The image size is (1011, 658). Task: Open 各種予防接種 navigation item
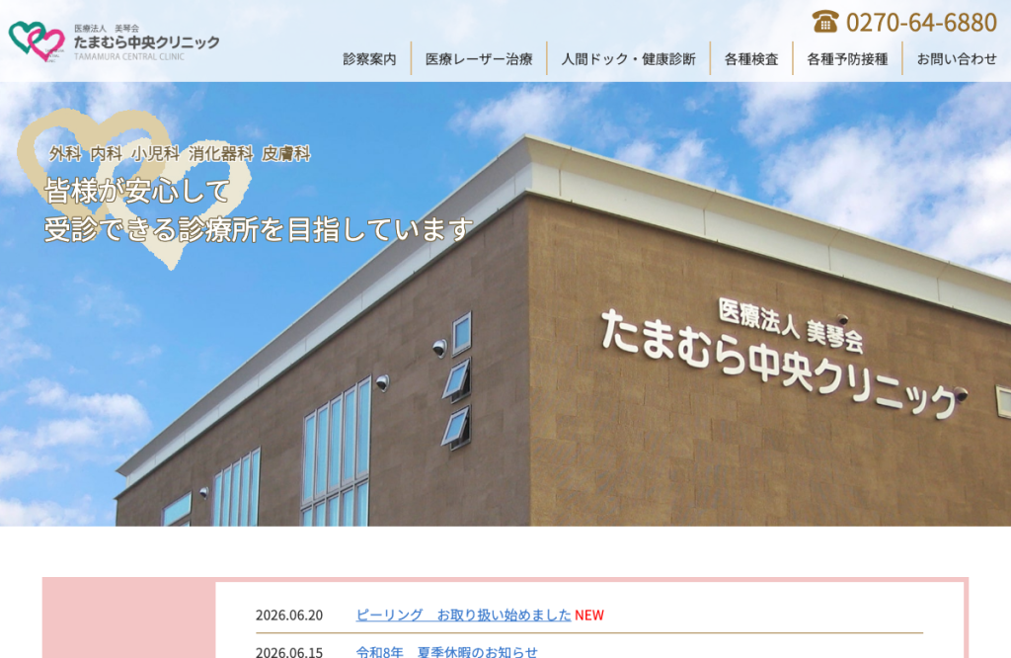tap(847, 59)
